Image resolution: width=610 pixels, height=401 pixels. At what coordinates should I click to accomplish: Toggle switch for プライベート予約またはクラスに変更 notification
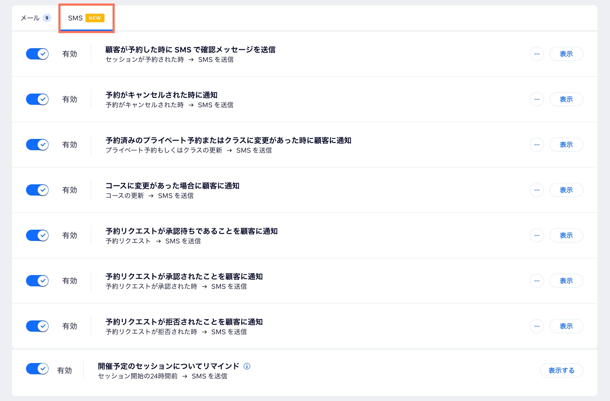click(x=37, y=145)
